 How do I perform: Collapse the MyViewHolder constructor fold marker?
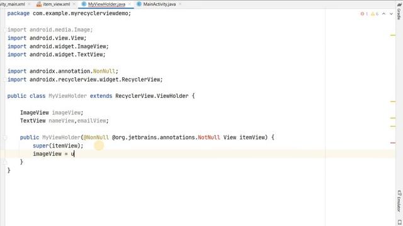point(5,137)
